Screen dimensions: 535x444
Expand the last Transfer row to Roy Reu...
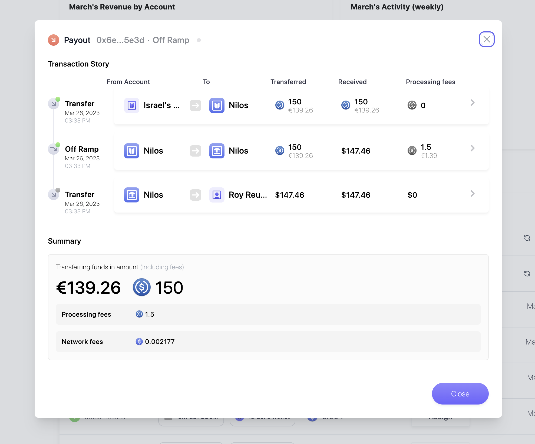472,194
